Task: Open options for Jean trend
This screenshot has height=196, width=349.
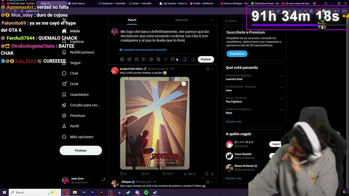Action: tap(281, 87)
